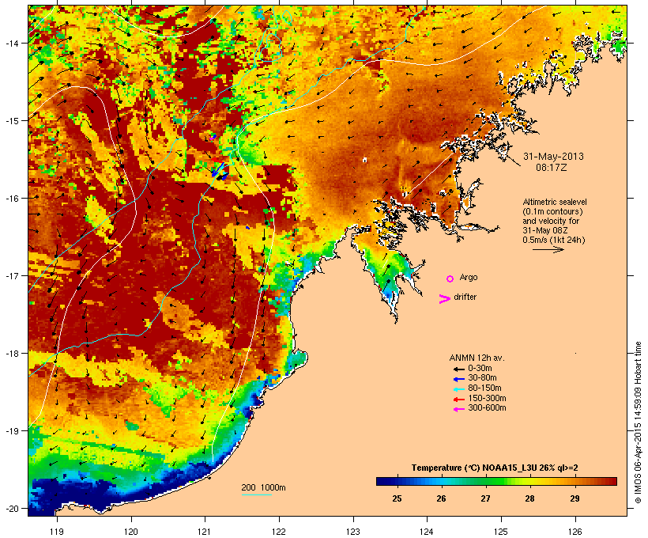The height and width of the screenshot is (538, 648).
Task: Click the 0.5m/s velocity scale arrow
Action: [548, 249]
